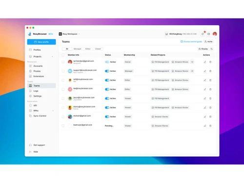Tick the checkbox for teamuser@gmail.com row

[x=63, y=126]
